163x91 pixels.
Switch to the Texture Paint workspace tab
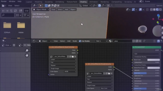72,2
